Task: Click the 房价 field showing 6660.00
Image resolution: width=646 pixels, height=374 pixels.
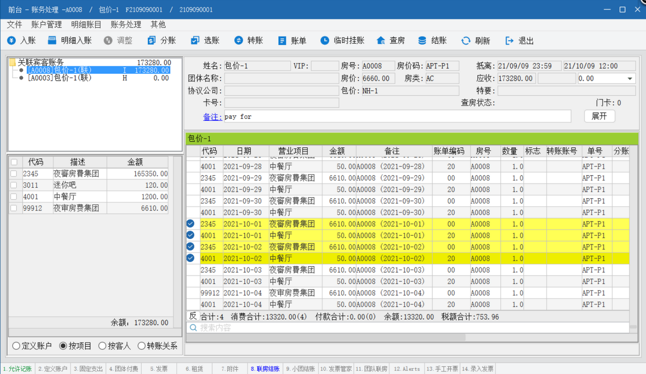Action: (378, 79)
